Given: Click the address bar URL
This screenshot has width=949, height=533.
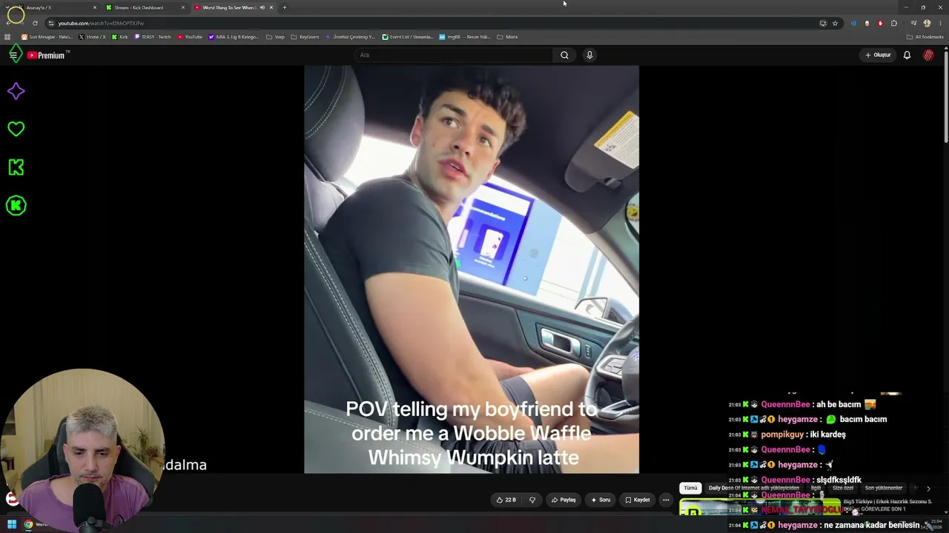Looking at the screenshot, I should click(101, 23).
